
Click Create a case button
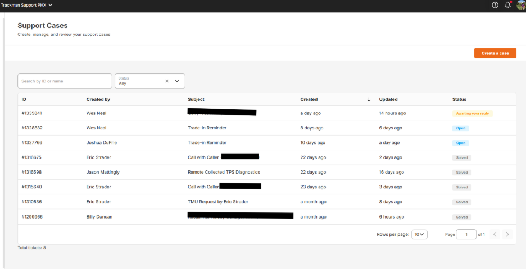(x=495, y=53)
